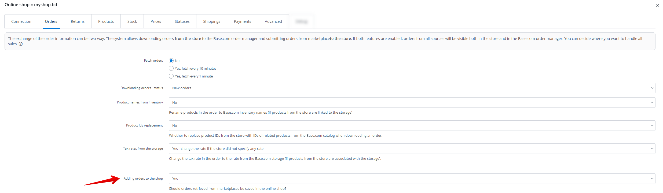Expand the Downloading orders status dropdown
Image resolution: width=663 pixels, height=193 pixels.
click(x=412, y=88)
